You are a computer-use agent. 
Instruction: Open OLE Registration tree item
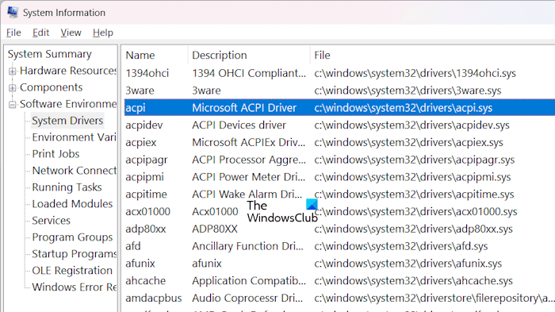[72, 271]
